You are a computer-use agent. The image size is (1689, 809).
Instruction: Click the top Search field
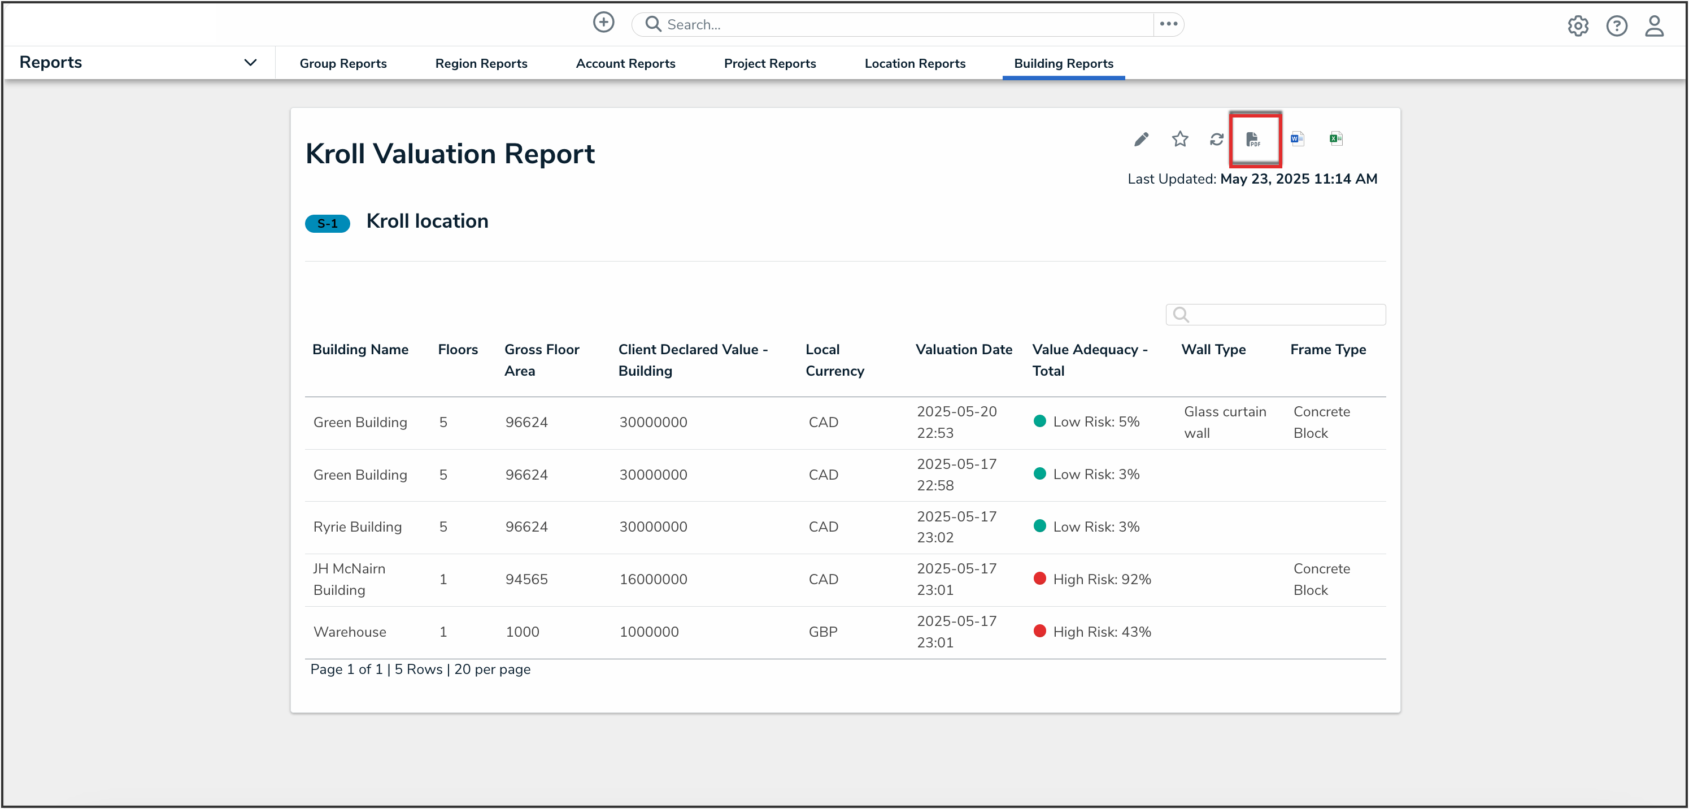click(892, 24)
